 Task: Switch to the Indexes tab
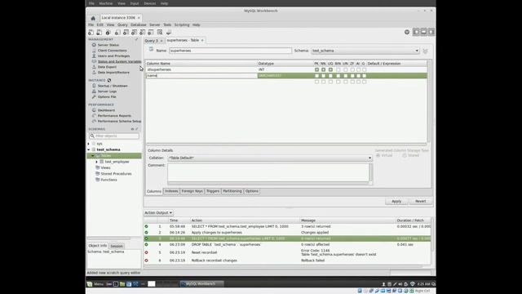pos(171,191)
